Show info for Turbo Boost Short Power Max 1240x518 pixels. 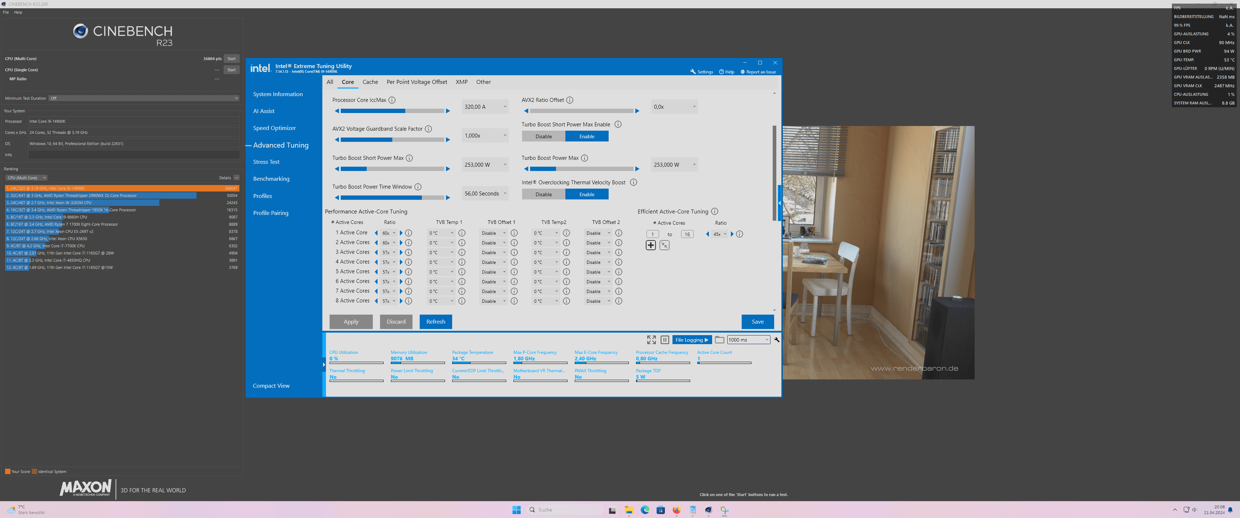click(409, 158)
